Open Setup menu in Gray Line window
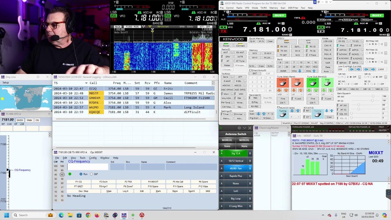The width and height of the screenshot is (391, 220). click(x=5, y=82)
